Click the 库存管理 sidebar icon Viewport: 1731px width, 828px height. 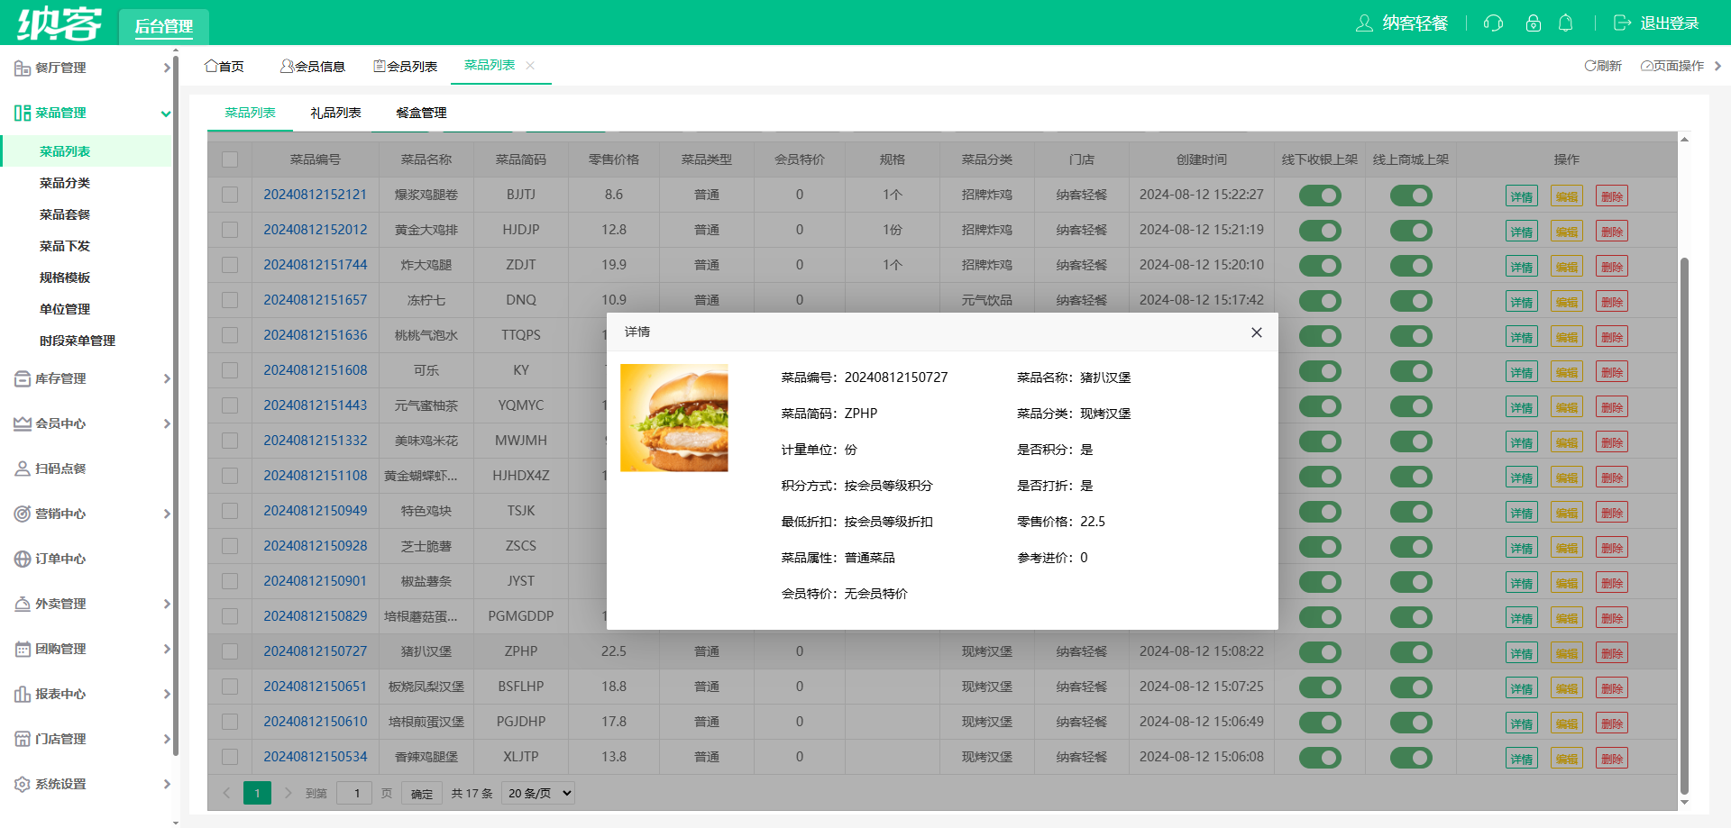tap(23, 378)
